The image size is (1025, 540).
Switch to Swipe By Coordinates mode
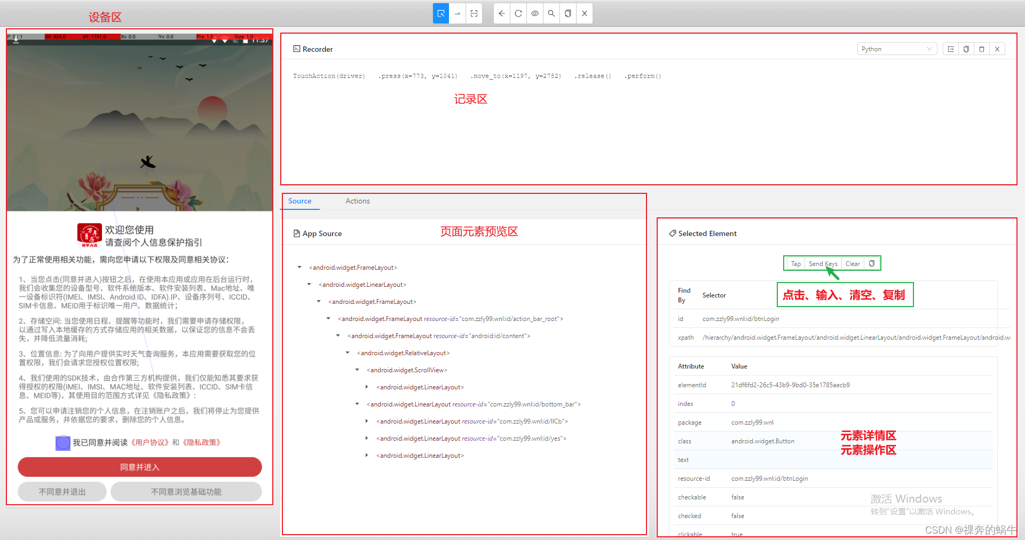458,13
